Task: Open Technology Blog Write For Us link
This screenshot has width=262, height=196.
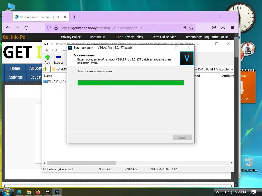Action: (207, 37)
